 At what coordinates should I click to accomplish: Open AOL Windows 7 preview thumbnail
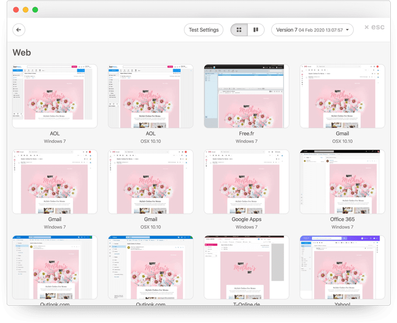(x=55, y=96)
